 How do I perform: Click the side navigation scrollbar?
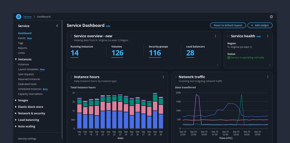(x=62, y=79)
